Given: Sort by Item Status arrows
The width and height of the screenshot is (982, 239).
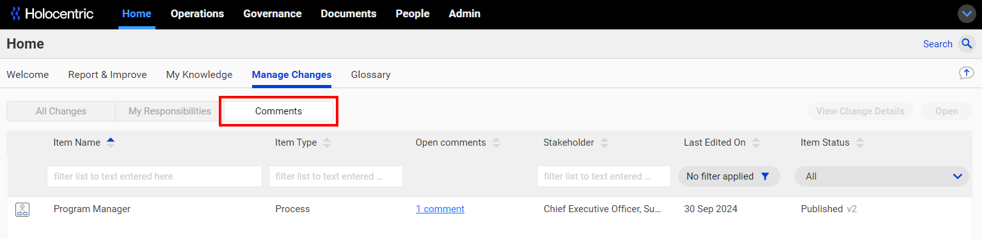Looking at the screenshot, I should (x=860, y=143).
